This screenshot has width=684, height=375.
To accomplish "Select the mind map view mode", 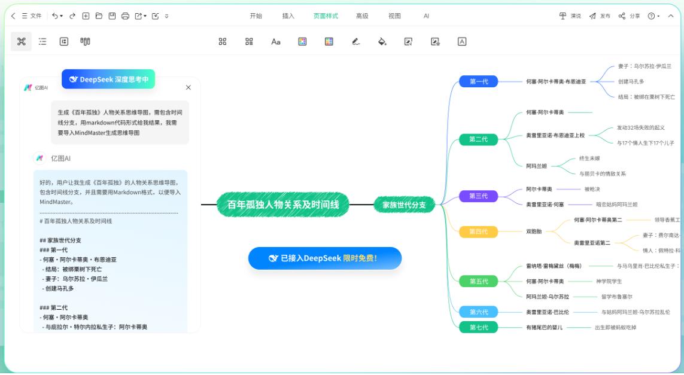I will tap(22, 41).
